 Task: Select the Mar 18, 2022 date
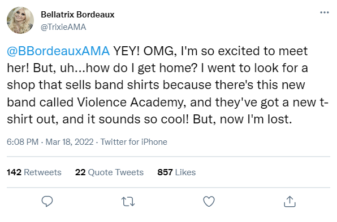[x=70, y=142]
